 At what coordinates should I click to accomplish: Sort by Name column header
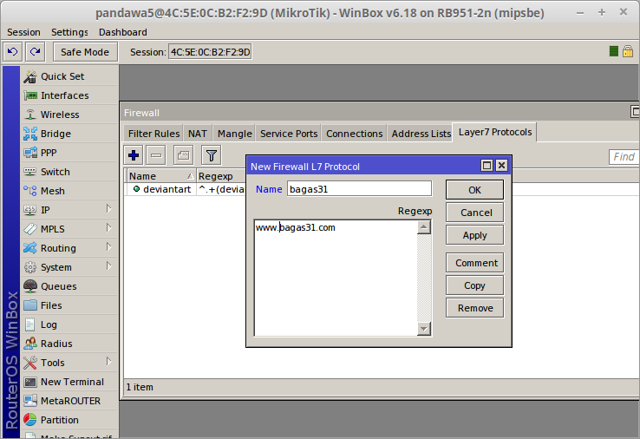tap(160, 176)
